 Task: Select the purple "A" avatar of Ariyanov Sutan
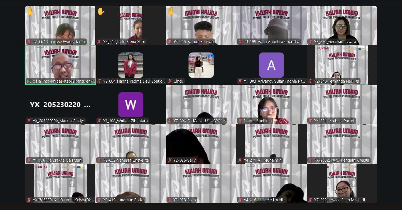pos(271,65)
